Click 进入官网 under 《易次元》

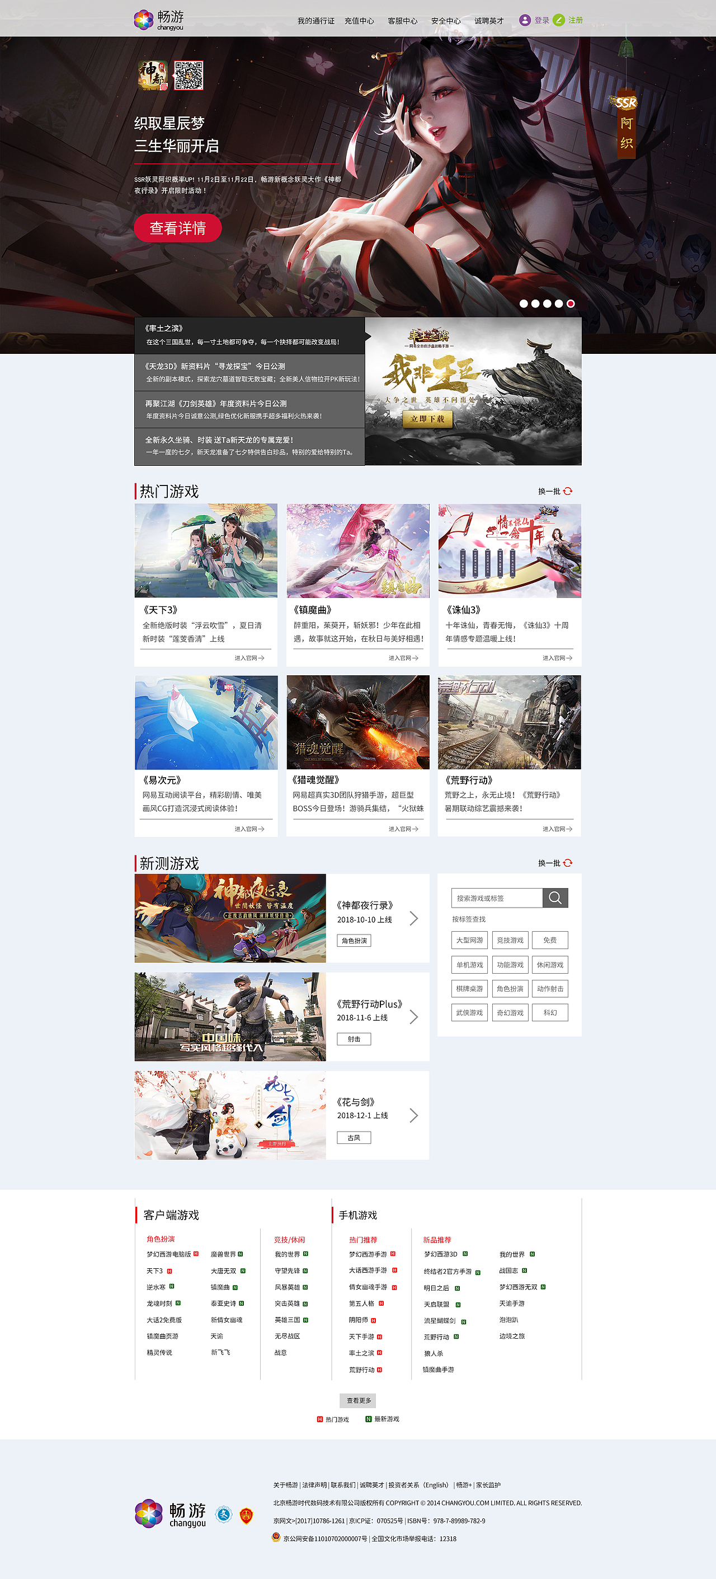tap(249, 829)
